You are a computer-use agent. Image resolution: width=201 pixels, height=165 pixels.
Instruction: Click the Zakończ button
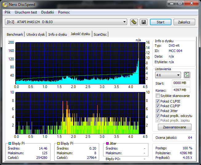[x=184, y=22]
